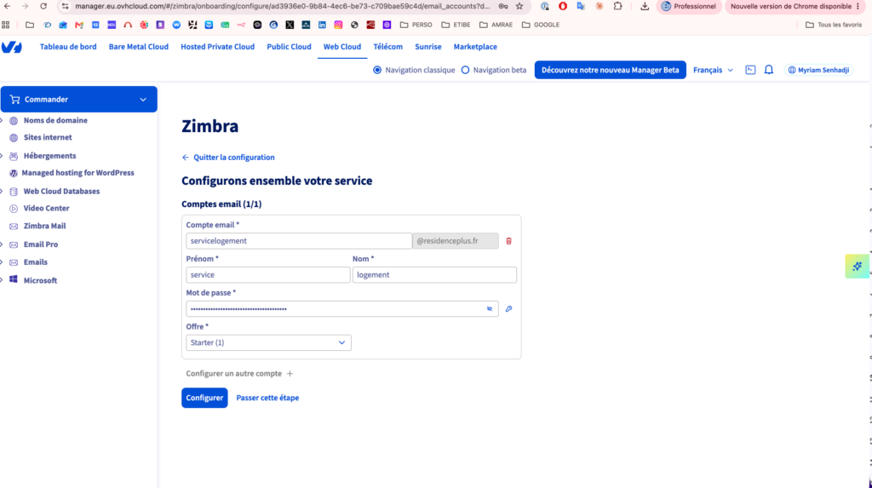Viewport: 872px width, 488px height.
Task: Open Myriam Senhadji account menu
Action: (x=818, y=70)
